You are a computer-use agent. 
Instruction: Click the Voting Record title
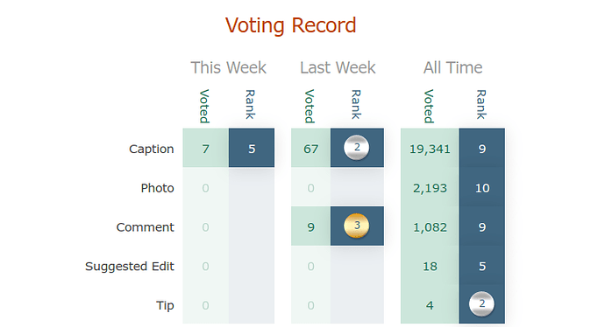(290, 25)
